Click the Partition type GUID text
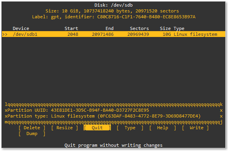The width and height of the screenshot is (228, 151). pyautogui.click(x=150, y=116)
